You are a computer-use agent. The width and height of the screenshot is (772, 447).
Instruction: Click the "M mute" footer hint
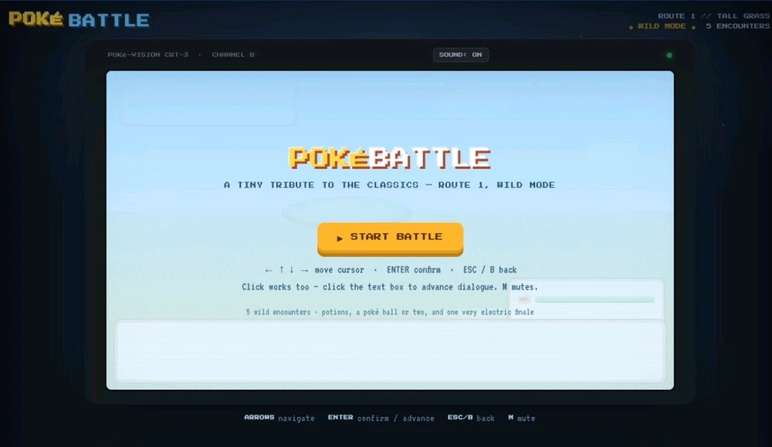point(521,418)
